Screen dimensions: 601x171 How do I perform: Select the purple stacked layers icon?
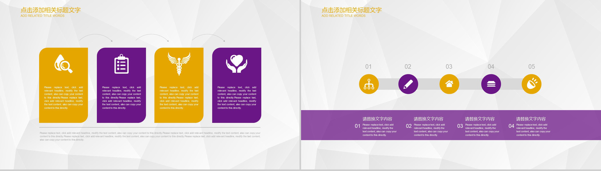(x=491, y=84)
